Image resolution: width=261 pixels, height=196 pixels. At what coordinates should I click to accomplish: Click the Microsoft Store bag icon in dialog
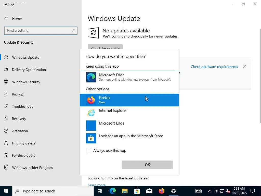[x=91, y=138]
